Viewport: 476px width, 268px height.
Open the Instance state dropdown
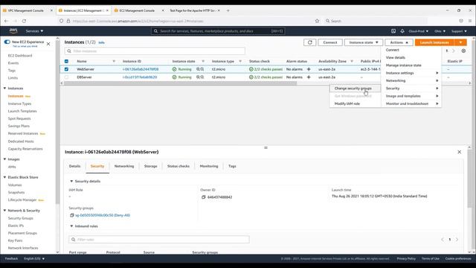[x=364, y=42]
